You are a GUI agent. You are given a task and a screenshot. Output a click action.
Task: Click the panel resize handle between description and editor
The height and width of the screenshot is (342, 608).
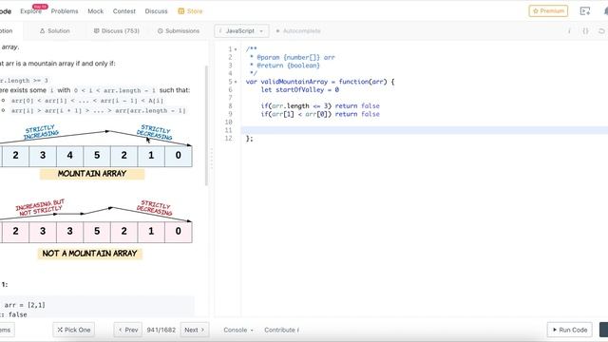pyautogui.click(x=212, y=159)
